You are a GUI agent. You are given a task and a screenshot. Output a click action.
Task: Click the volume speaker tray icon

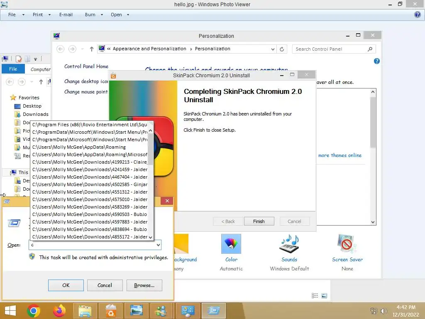(383, 311)
